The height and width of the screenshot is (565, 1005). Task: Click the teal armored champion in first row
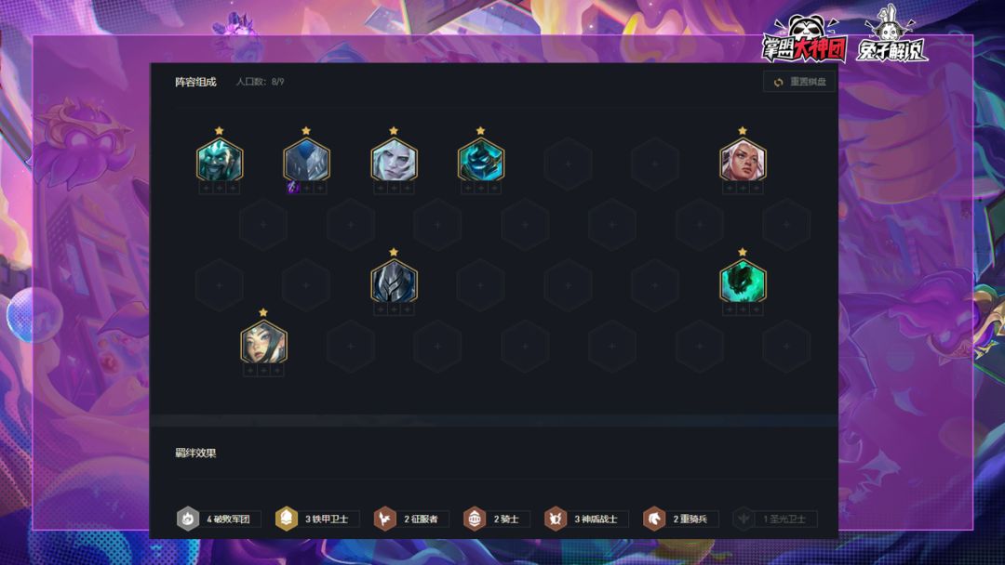point(481,161)
